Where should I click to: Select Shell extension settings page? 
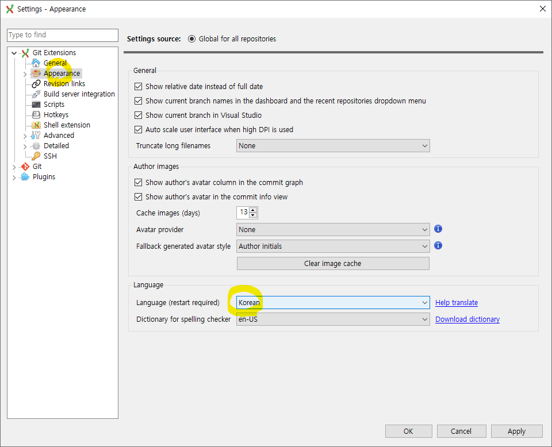tap(67, 125)
